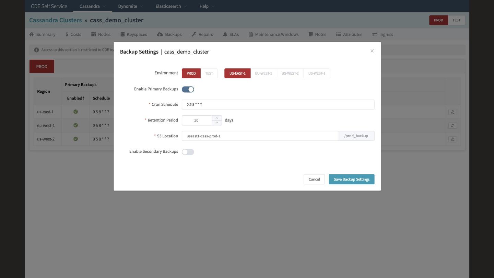
Task: Open the Summary tab
Action: click(42, 34)
